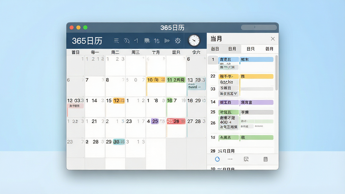This screenshot has height=194, width=345.
Task: Click the 周二 weekday column header
Action: tap(115, 52)
